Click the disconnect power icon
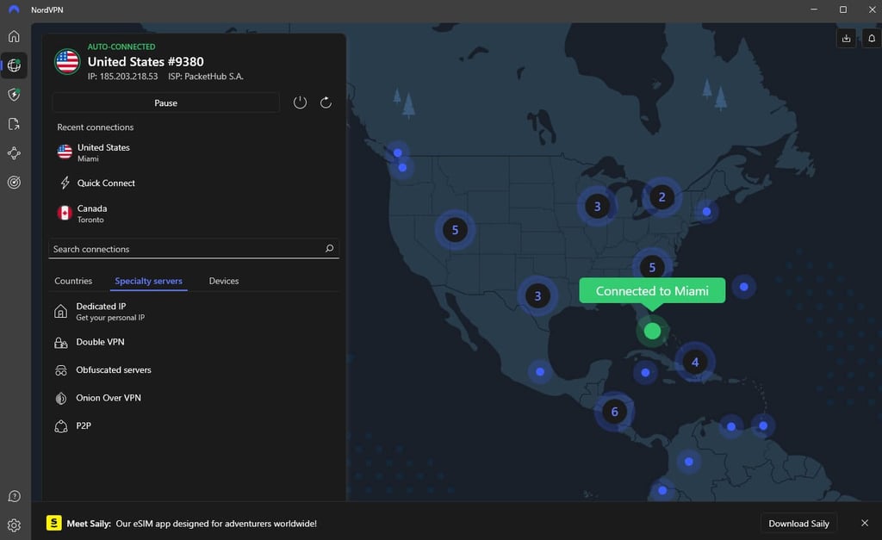The image size is (882, 540). [x=300, y=102]
